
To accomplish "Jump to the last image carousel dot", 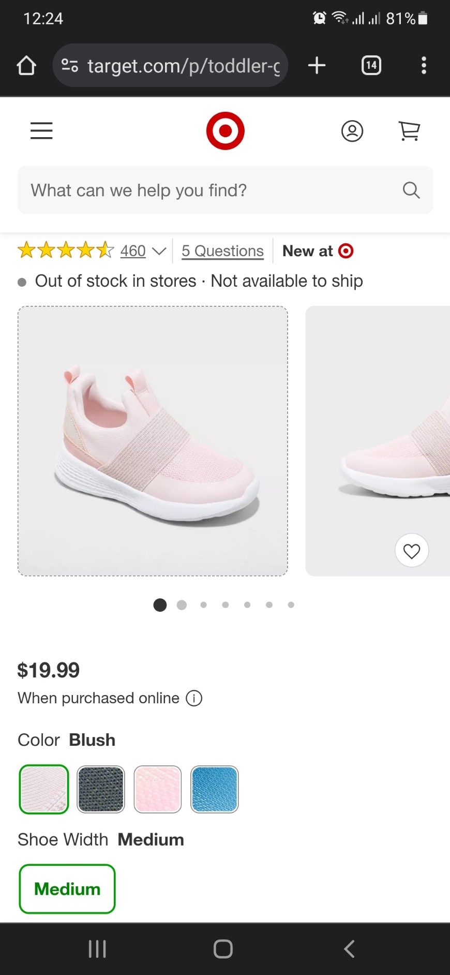I will [291, 605].
